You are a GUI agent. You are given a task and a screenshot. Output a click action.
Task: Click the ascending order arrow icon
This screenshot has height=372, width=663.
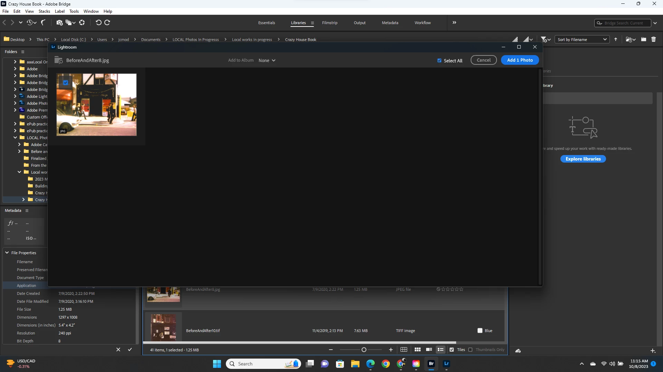[x=616, y=40]
